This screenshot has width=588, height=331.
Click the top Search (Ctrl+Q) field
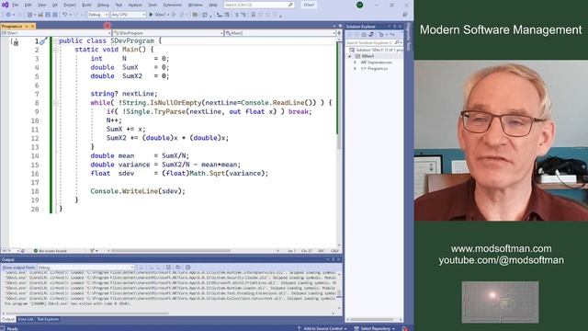point(259,5)
